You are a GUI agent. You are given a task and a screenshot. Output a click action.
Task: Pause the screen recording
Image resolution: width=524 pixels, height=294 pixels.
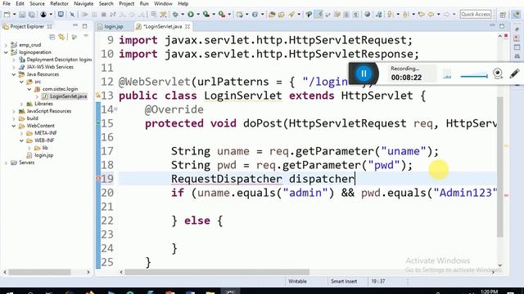pyautogui.click(x=364, y=73)
